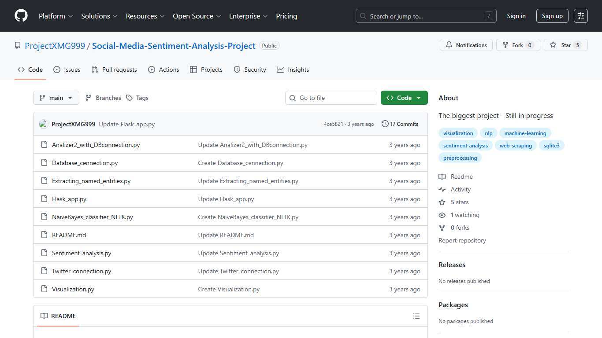This screenshot has height=338, width=602.
Task: Click the Public visibility badge
Action: [x=269, y=45]
